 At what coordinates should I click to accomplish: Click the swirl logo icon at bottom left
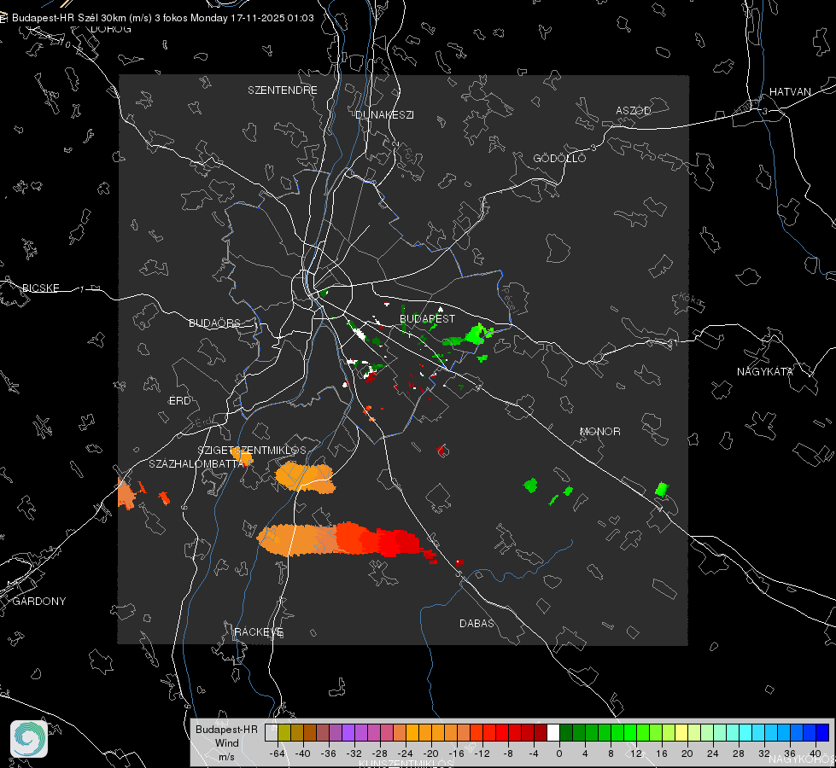tap(29, 739)
